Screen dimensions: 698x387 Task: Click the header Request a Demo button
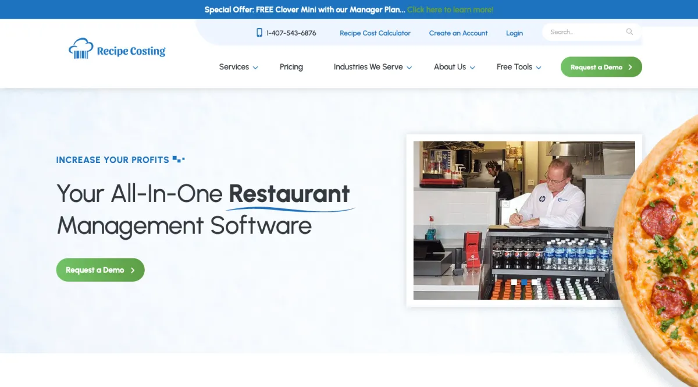click(x=601, y=67)
